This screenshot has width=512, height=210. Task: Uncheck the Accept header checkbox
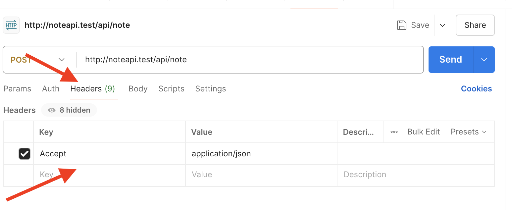point(24,154)
